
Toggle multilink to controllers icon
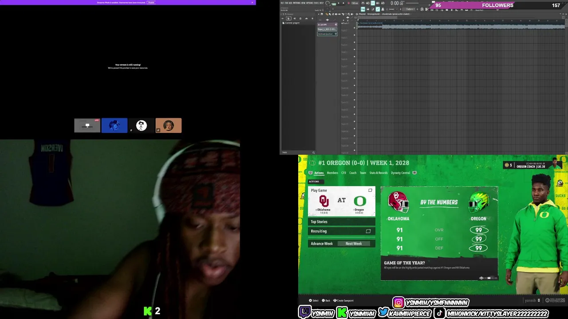(378, 9)
